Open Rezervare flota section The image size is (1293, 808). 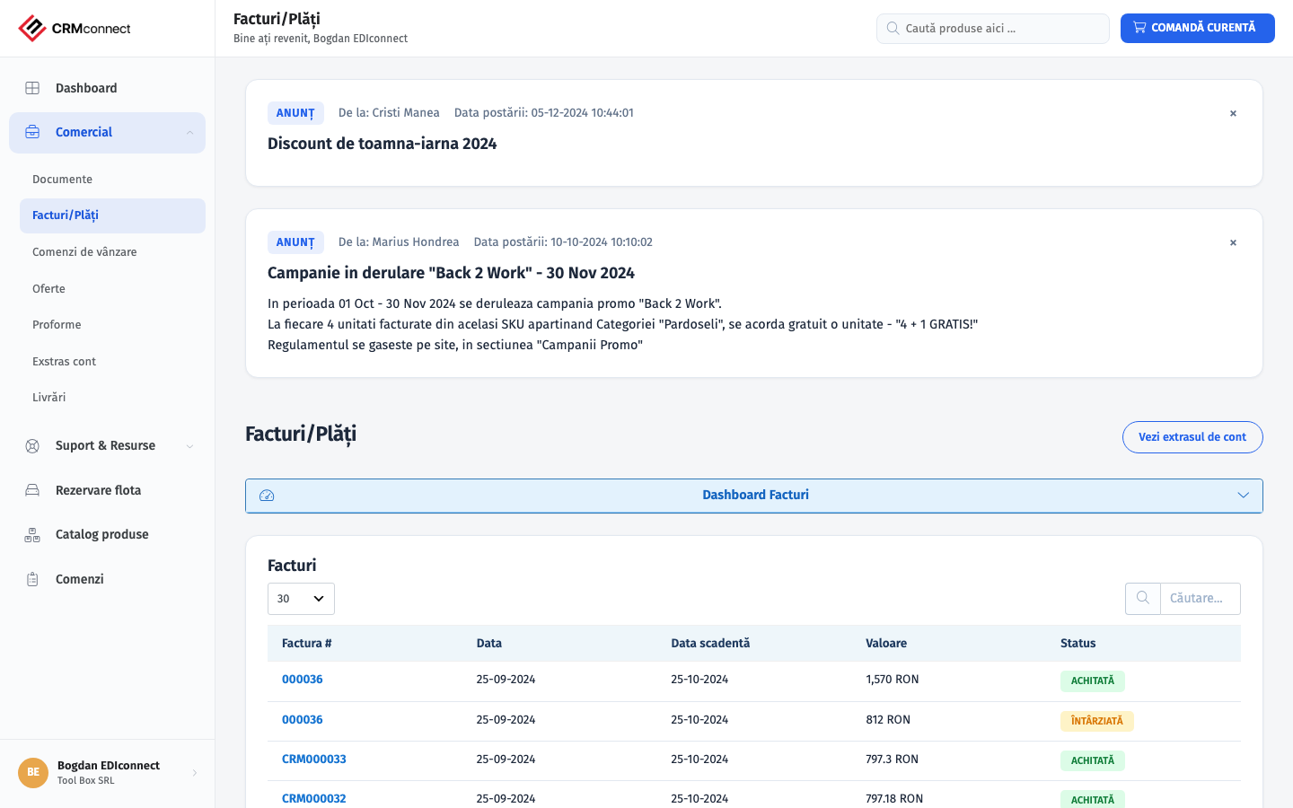tap(107, 490)
